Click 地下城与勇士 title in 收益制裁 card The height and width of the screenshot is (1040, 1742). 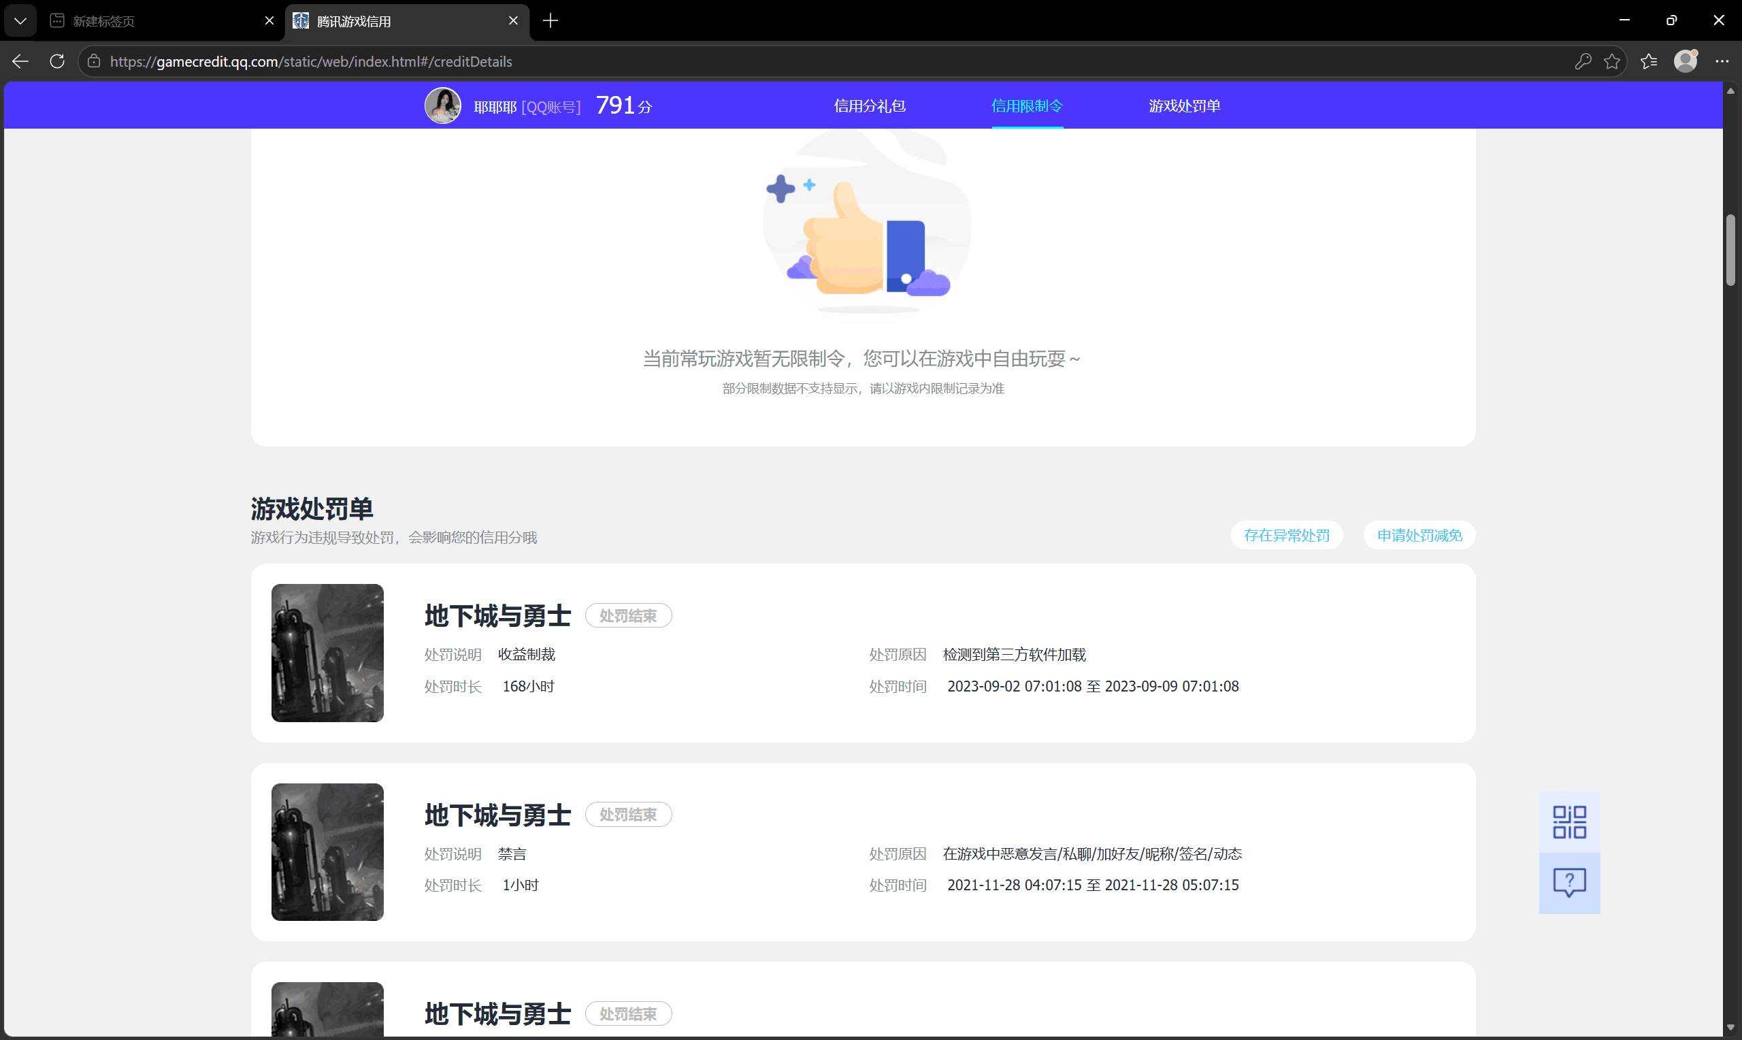coord(497,616)
